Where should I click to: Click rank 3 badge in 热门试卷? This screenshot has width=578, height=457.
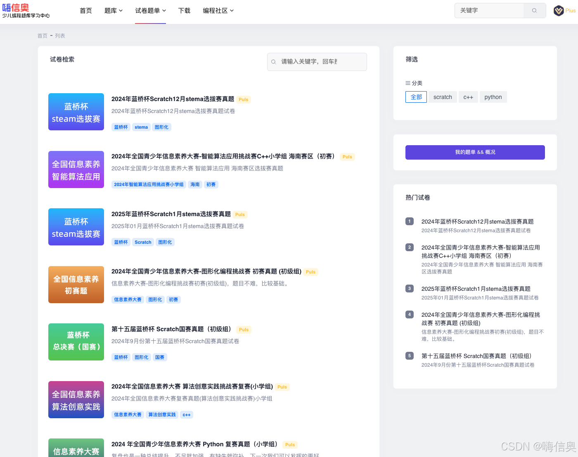click(410, 289)
